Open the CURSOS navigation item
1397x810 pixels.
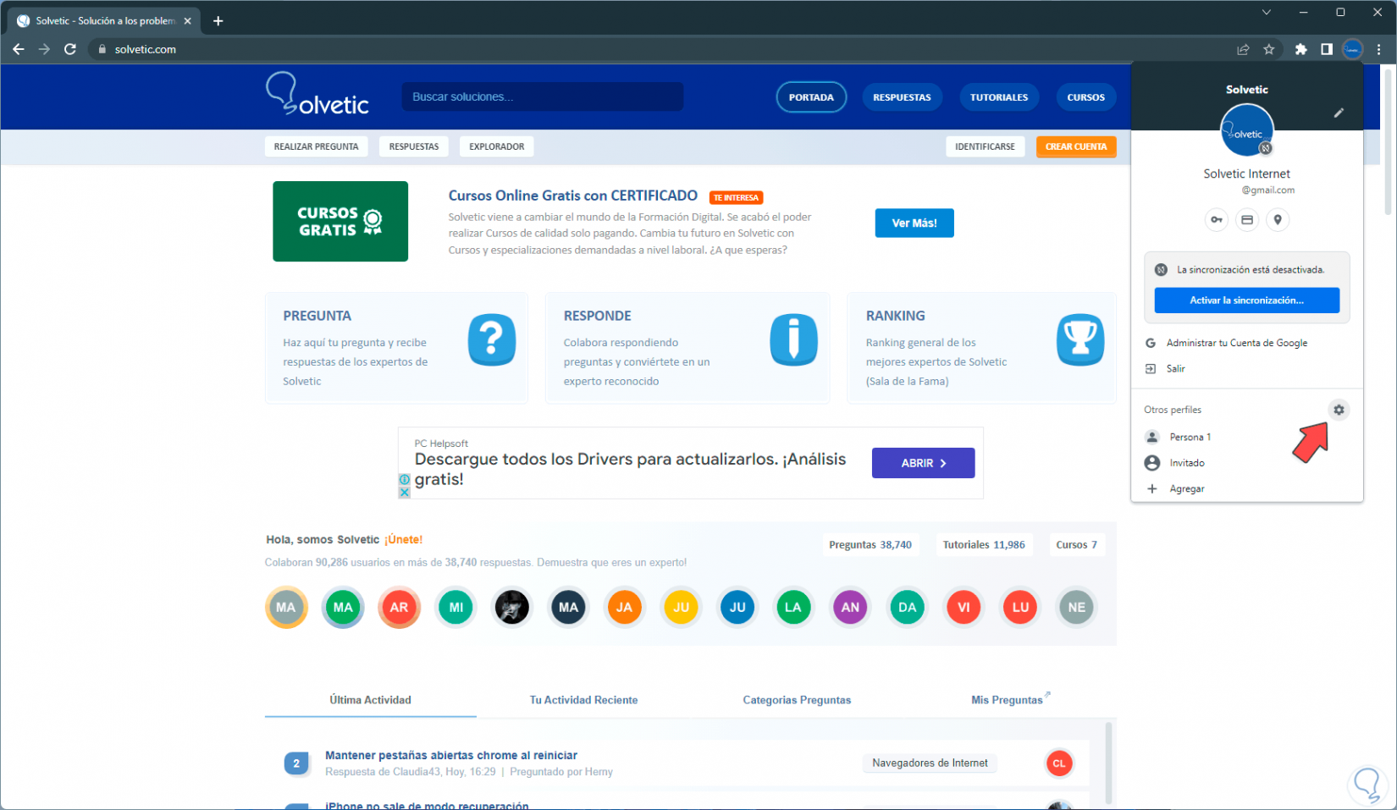(1085, 97)
